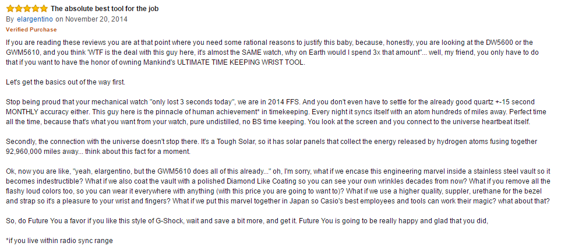
Task: Click the review date November 20, 2014
Action: pyautogui.click(x=96, y=19)
